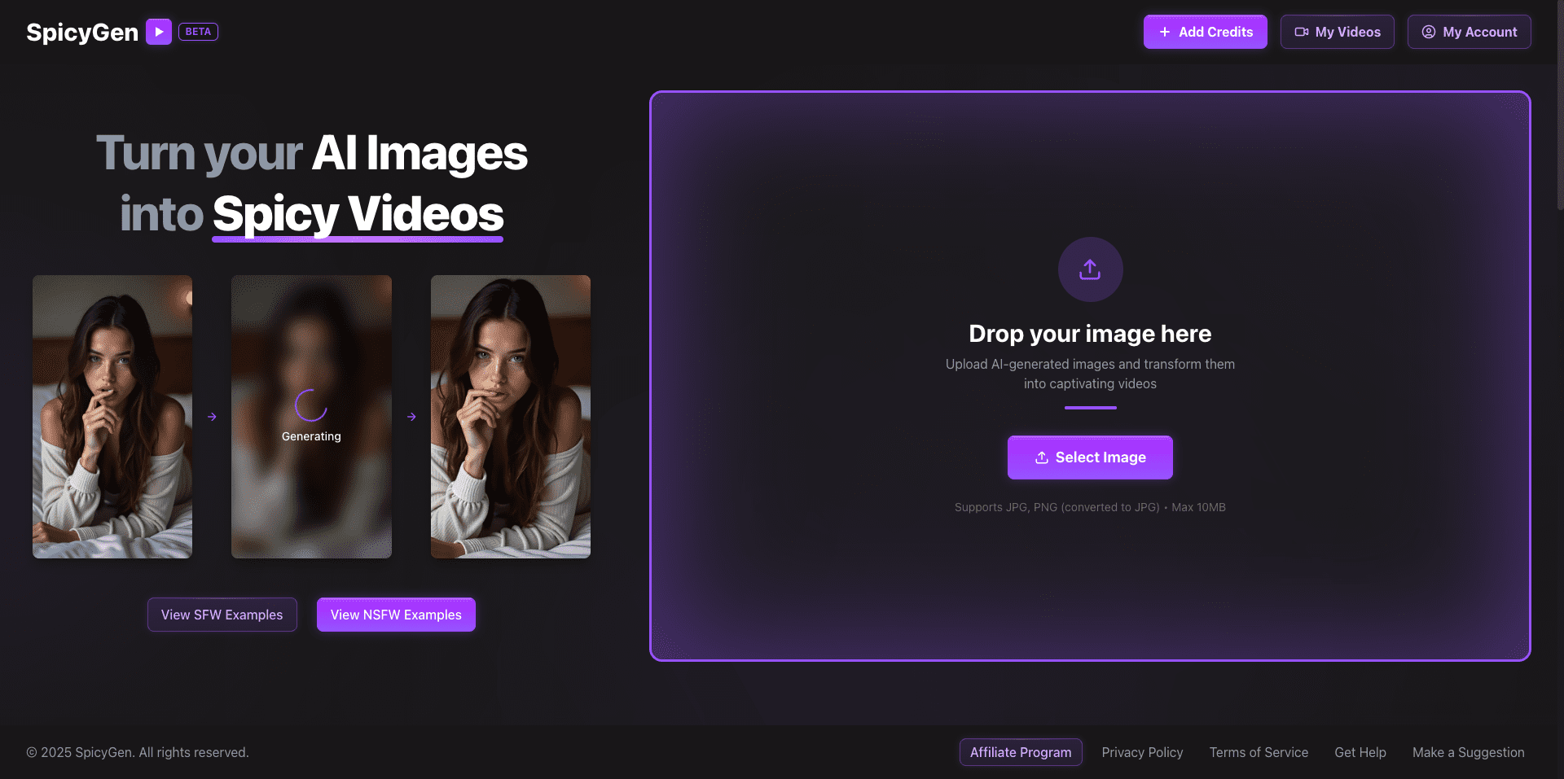Click the arrow between first and second image
The height and width of the screenshot is (779, 1564).
[x=212, y=417]
